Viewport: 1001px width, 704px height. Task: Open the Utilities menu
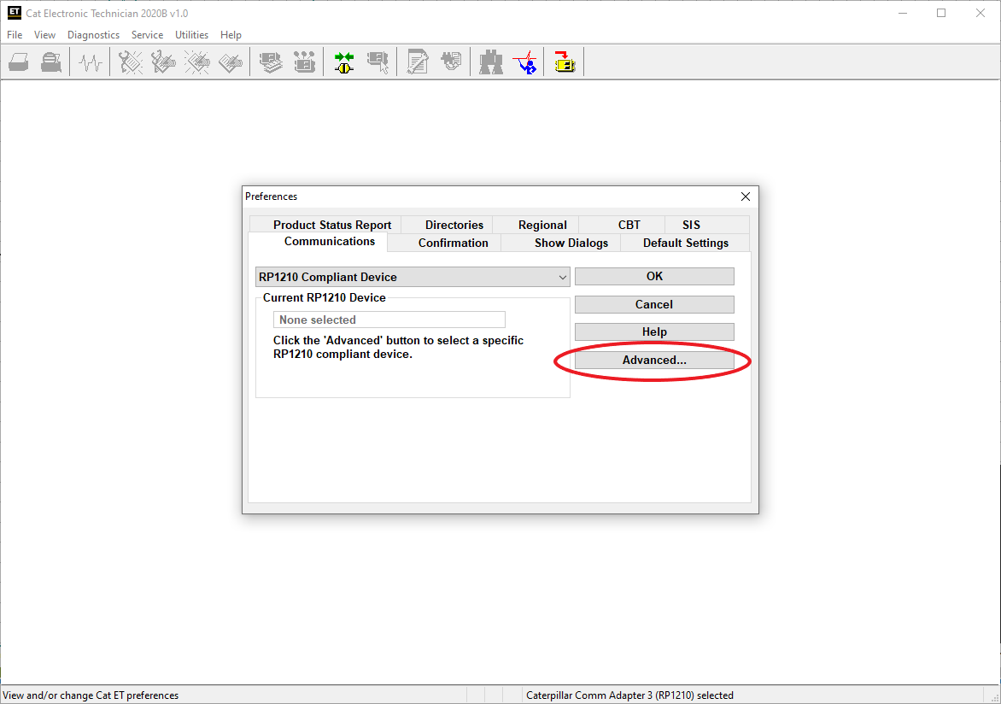pos(191,35)
